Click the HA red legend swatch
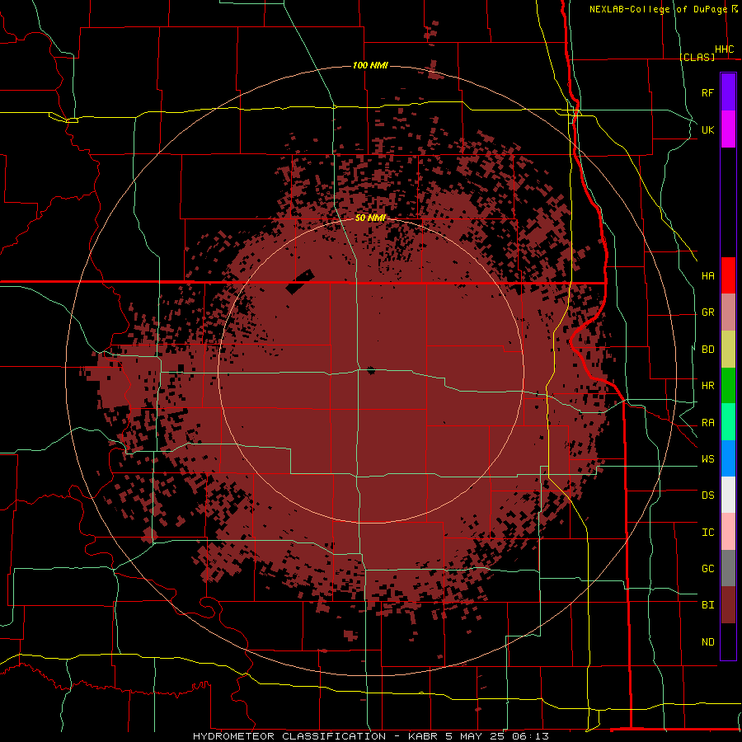 click(x=728, y=275)
